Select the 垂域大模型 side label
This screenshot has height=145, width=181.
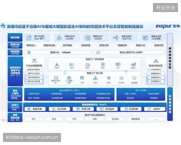point(15,94)
